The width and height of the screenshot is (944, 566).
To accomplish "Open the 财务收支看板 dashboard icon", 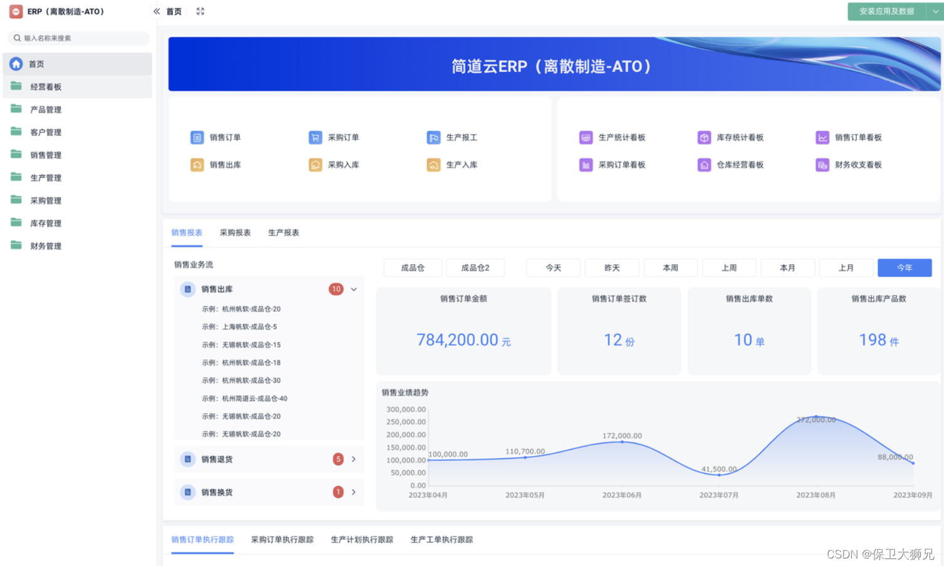I will [x=849, y=165].
